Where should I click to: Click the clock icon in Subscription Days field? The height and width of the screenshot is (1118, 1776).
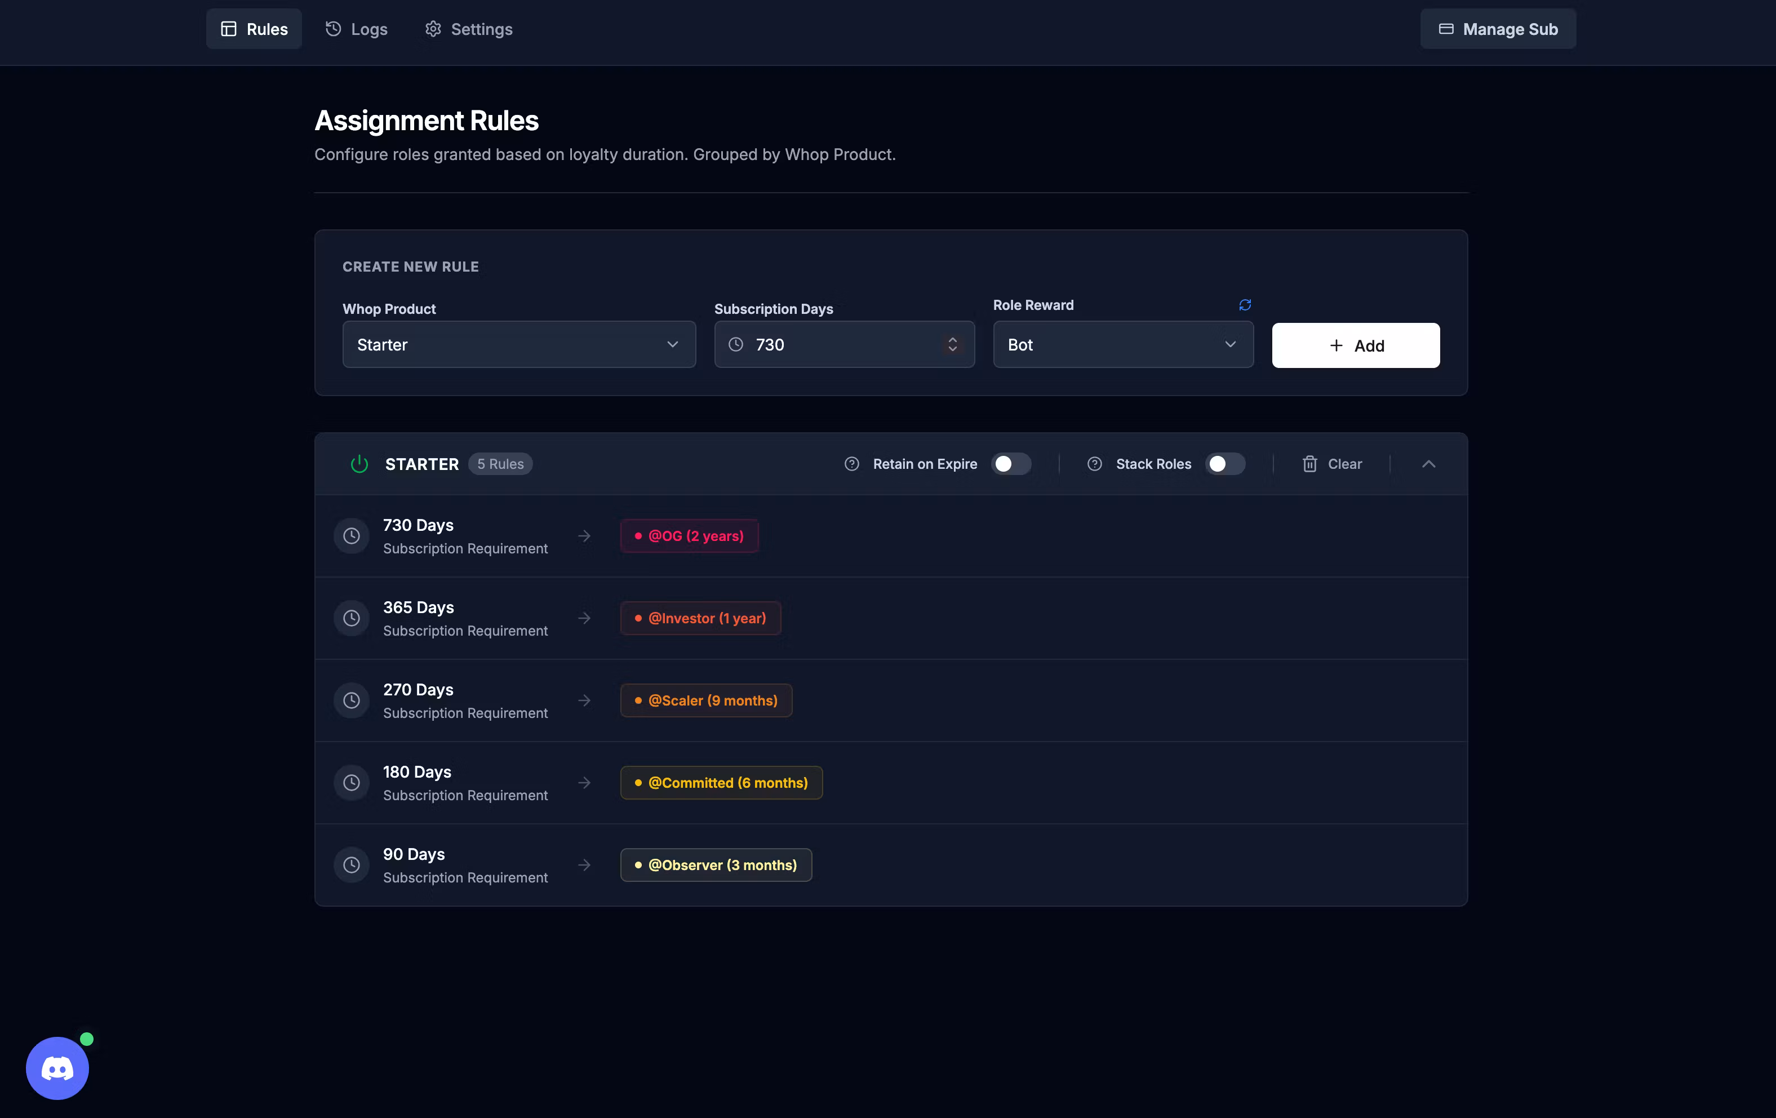(735, 344)
